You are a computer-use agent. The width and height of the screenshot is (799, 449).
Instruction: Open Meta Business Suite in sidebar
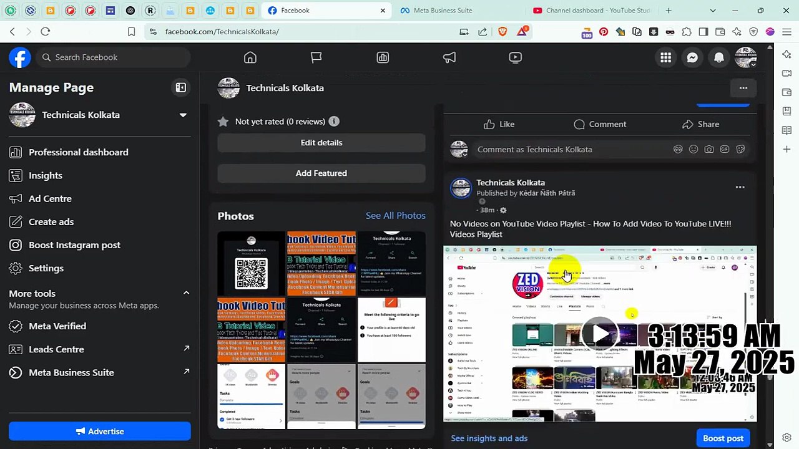tap(100, 372)
